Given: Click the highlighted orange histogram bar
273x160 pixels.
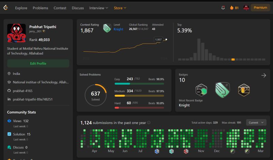Looking at the screenshot, I should coord(233,60).
